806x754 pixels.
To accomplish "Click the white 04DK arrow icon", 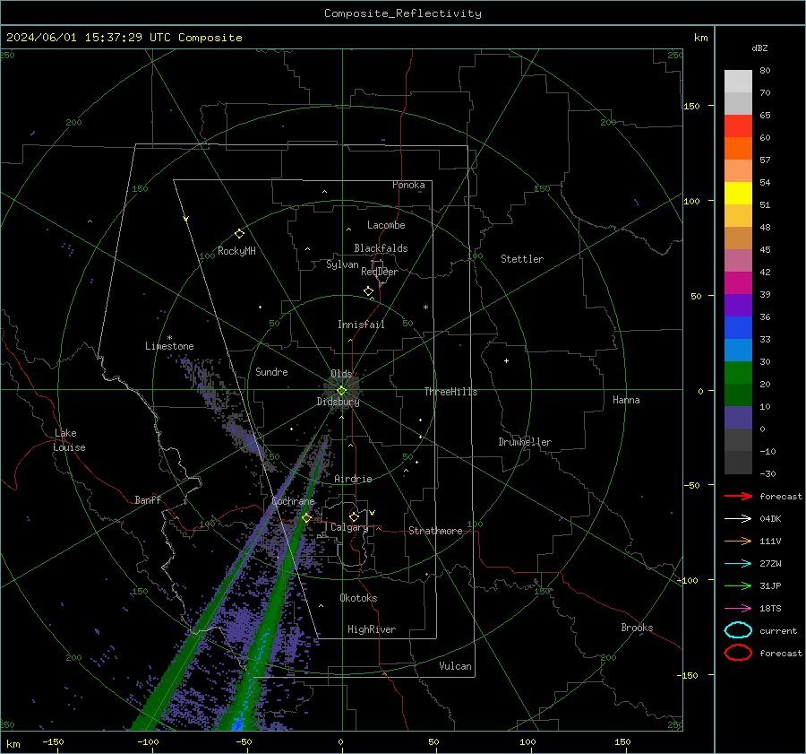I will 738,518.
